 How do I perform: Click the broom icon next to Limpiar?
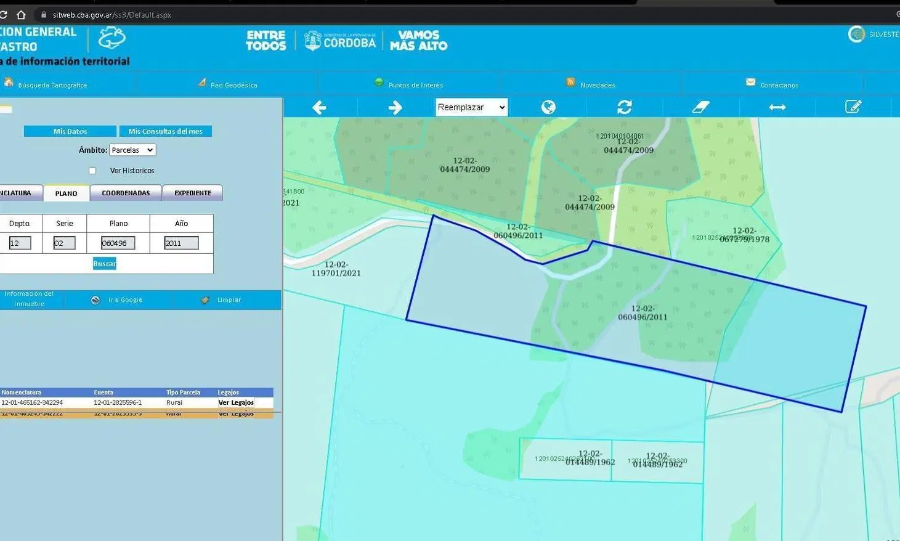[205, 300]
